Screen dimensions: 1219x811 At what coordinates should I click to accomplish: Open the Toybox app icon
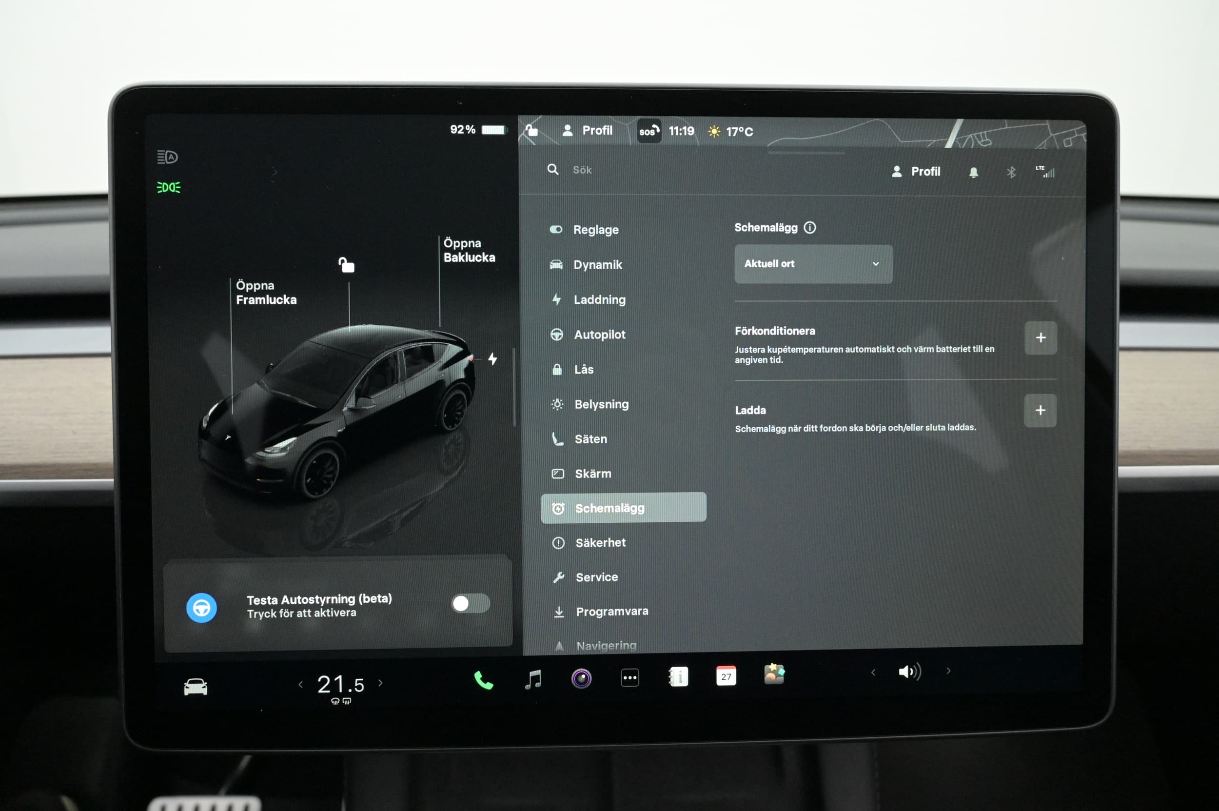coord(774,674)
